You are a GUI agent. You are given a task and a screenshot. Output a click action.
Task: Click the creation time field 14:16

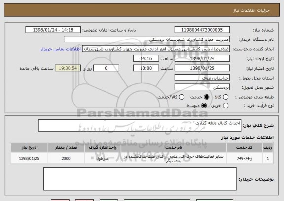[x=146, y=59]
